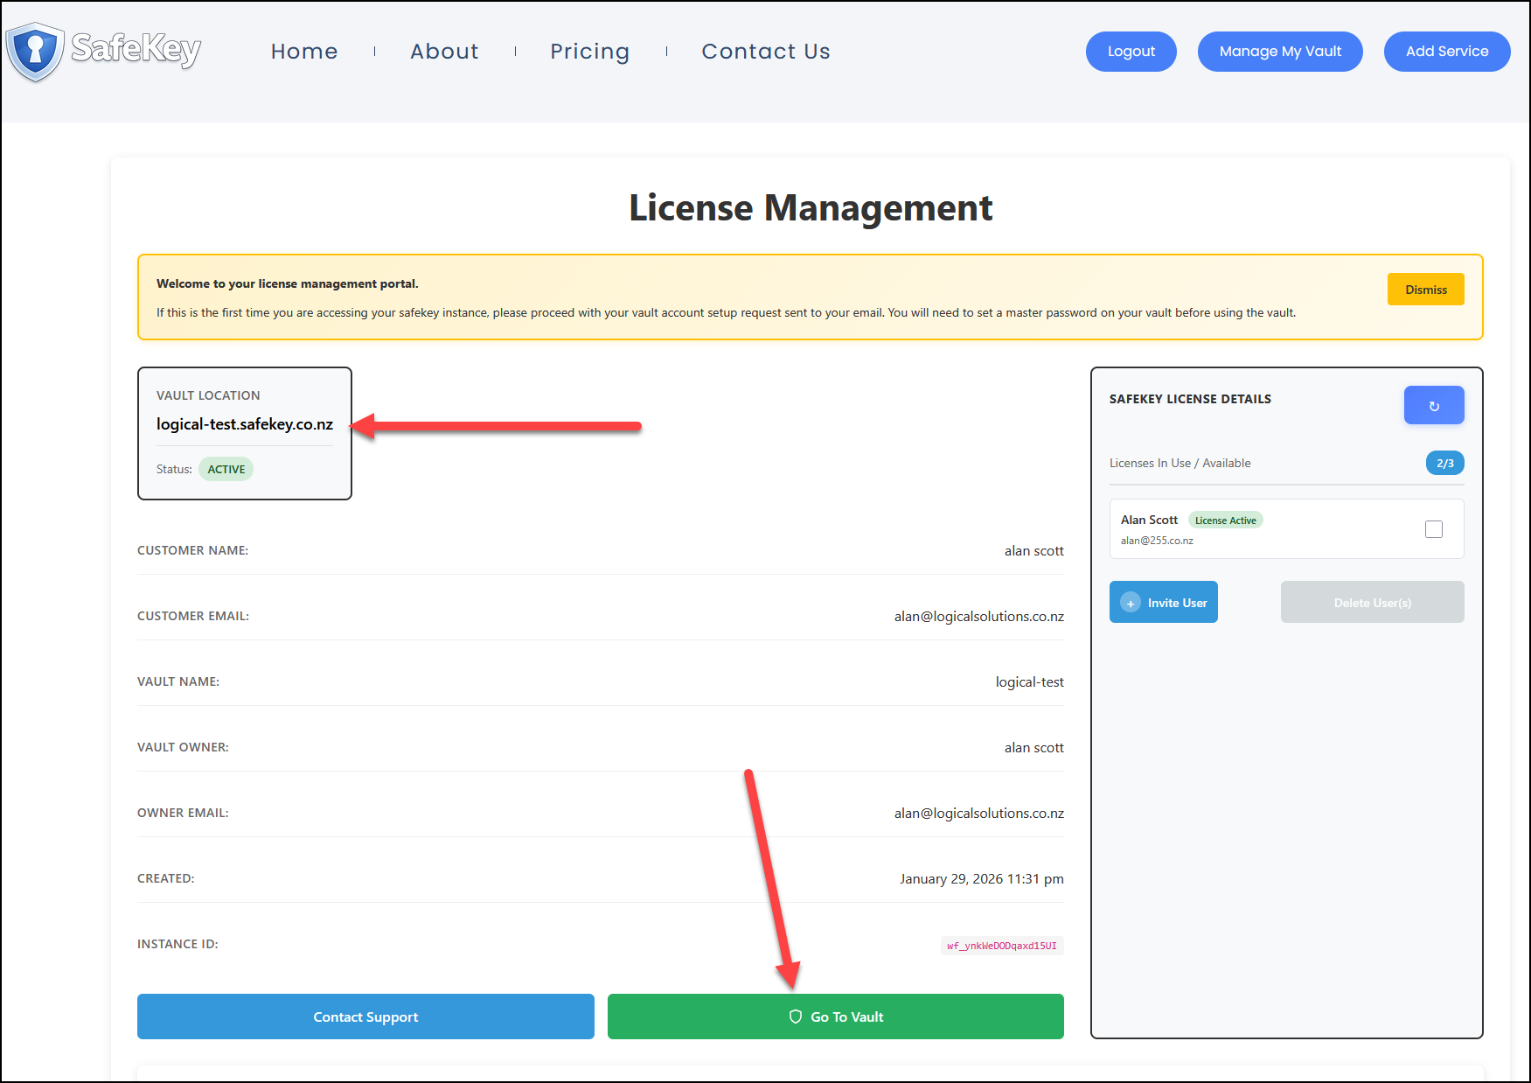
Task: Open the Home menu item
Action: 304,52
